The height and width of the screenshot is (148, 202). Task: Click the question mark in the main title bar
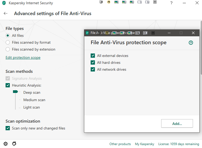(172, 3)
